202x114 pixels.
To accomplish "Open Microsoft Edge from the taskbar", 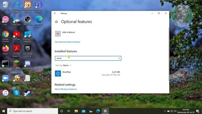I will pos(98,111).
